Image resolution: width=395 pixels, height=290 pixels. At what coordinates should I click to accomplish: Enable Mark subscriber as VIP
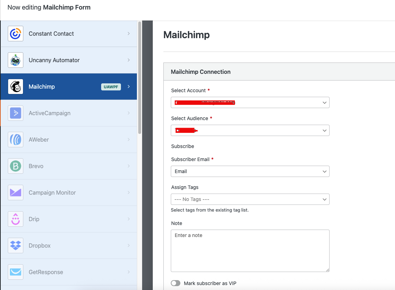[x=175, y=283]
